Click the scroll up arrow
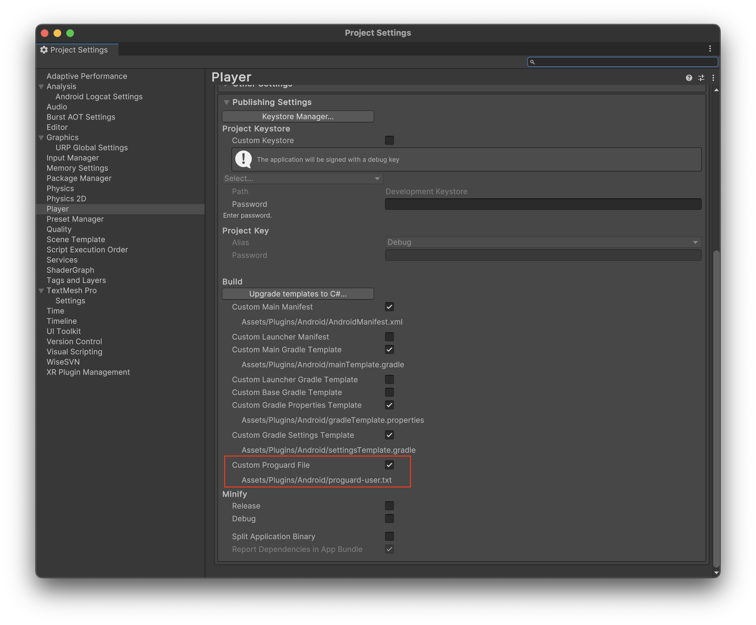This screenshot has height=625, width=756. pos(716,90)
